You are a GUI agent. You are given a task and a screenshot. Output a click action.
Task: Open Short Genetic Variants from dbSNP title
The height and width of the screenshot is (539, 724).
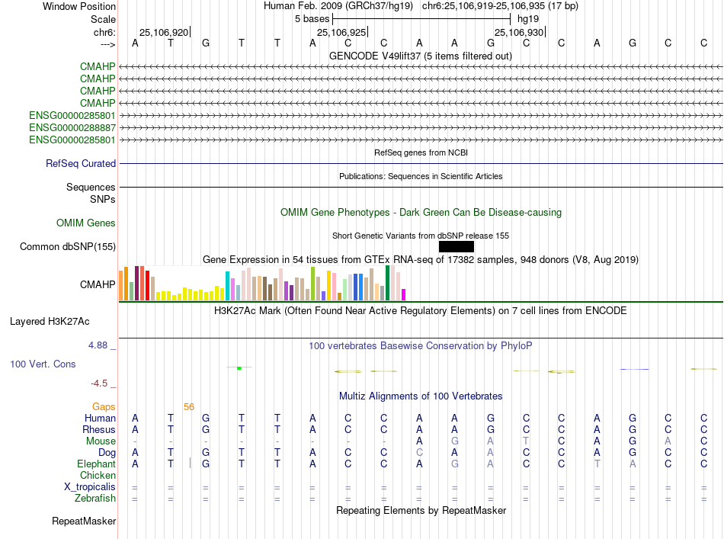(421, 236)
